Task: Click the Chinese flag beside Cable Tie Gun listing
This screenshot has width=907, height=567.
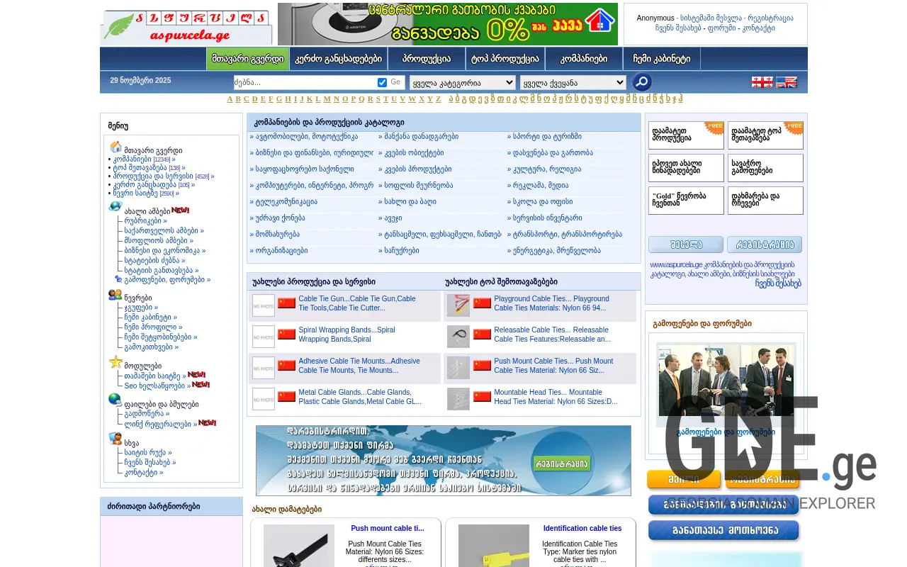Action: [286, 301]
